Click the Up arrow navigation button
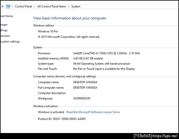 pos(2,7)
